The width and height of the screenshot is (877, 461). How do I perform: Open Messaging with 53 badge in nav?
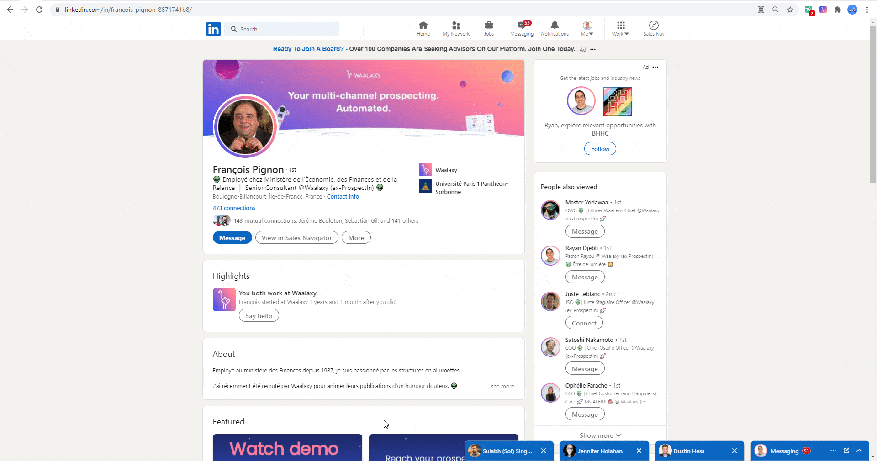522,29
